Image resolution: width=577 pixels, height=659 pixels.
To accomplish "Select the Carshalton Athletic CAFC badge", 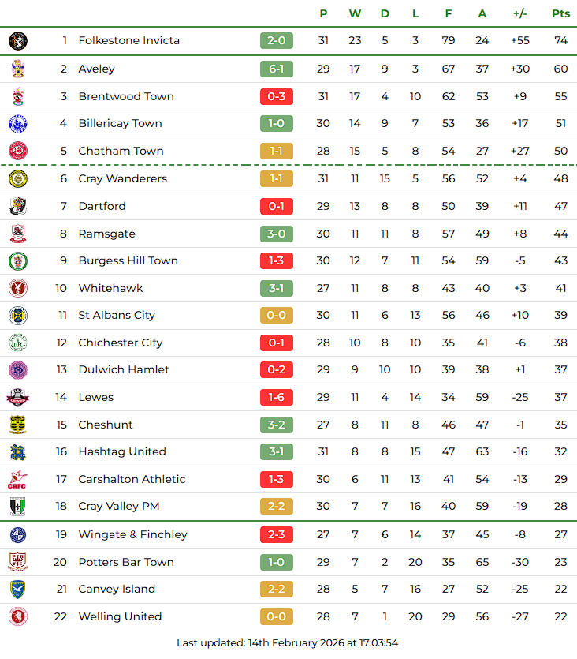I will click(x=17, y=480).
